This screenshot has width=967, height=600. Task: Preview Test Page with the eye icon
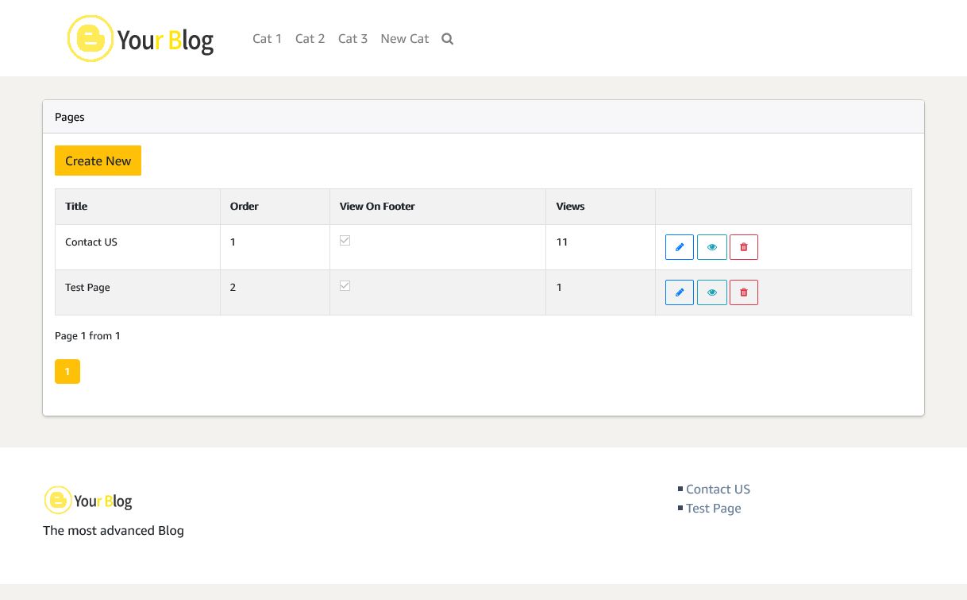[712, 292]
